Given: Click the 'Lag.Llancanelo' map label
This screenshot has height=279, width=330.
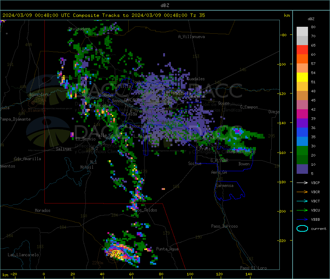Looking at the screenshot, I should click(x=23, y=255).
